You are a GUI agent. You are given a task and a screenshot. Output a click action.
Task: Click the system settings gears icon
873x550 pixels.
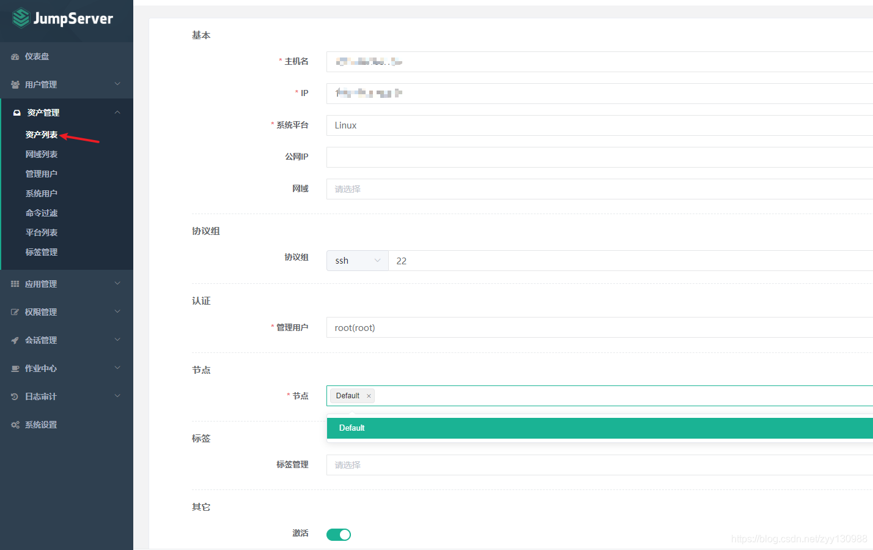15,425
